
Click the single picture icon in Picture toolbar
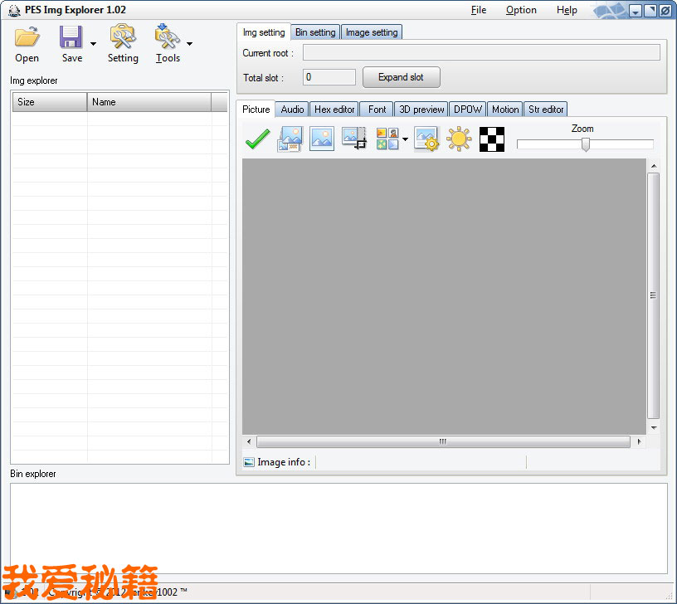click(x=322, y=139)
